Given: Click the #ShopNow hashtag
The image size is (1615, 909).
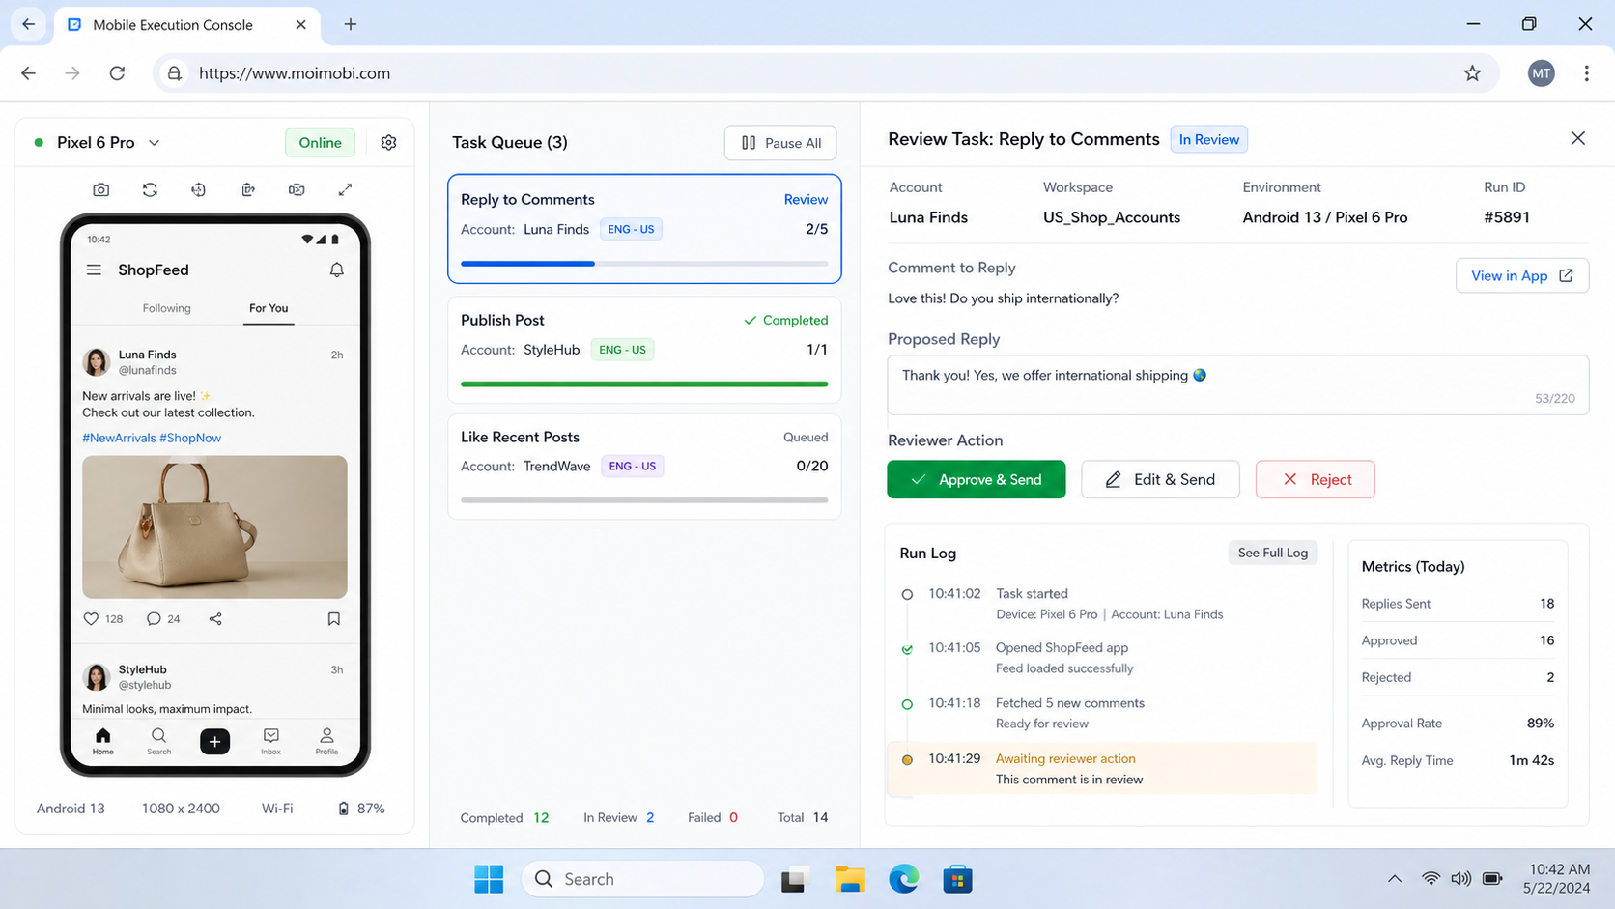Looking at the screenshot, I should (x=190, y=439).
